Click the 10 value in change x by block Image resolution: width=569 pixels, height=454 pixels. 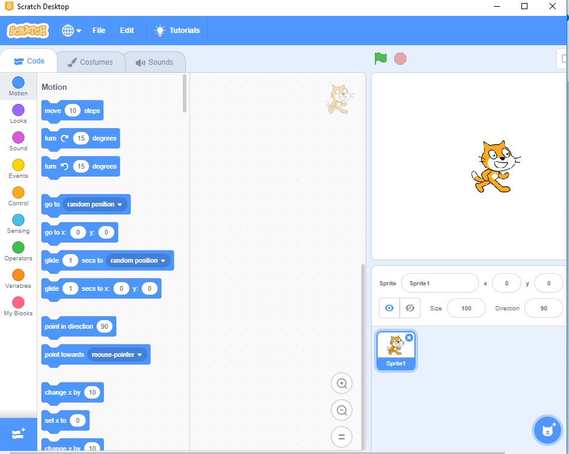[x=92, y=392]
